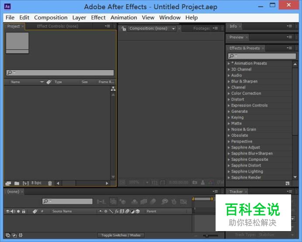The image size is (302, 242).
Task: Click Toggle Switches / Modes button
Action: 121,235
